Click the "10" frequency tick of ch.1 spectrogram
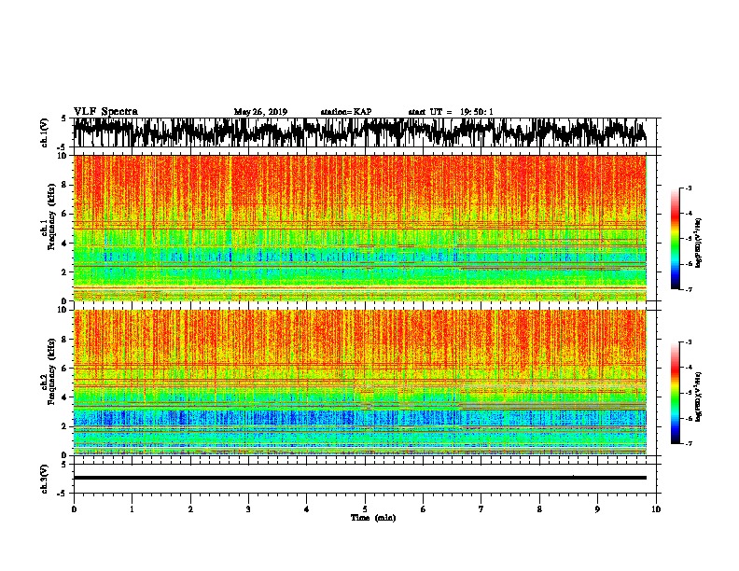This screenshot has width=739, height=571. tap(62, 156)
